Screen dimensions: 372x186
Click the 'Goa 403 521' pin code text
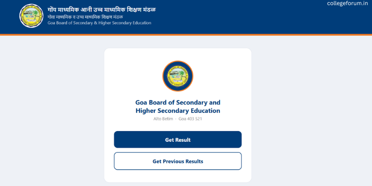190,119
